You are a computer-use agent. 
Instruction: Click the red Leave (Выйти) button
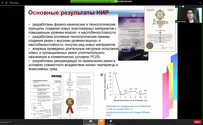197,122
